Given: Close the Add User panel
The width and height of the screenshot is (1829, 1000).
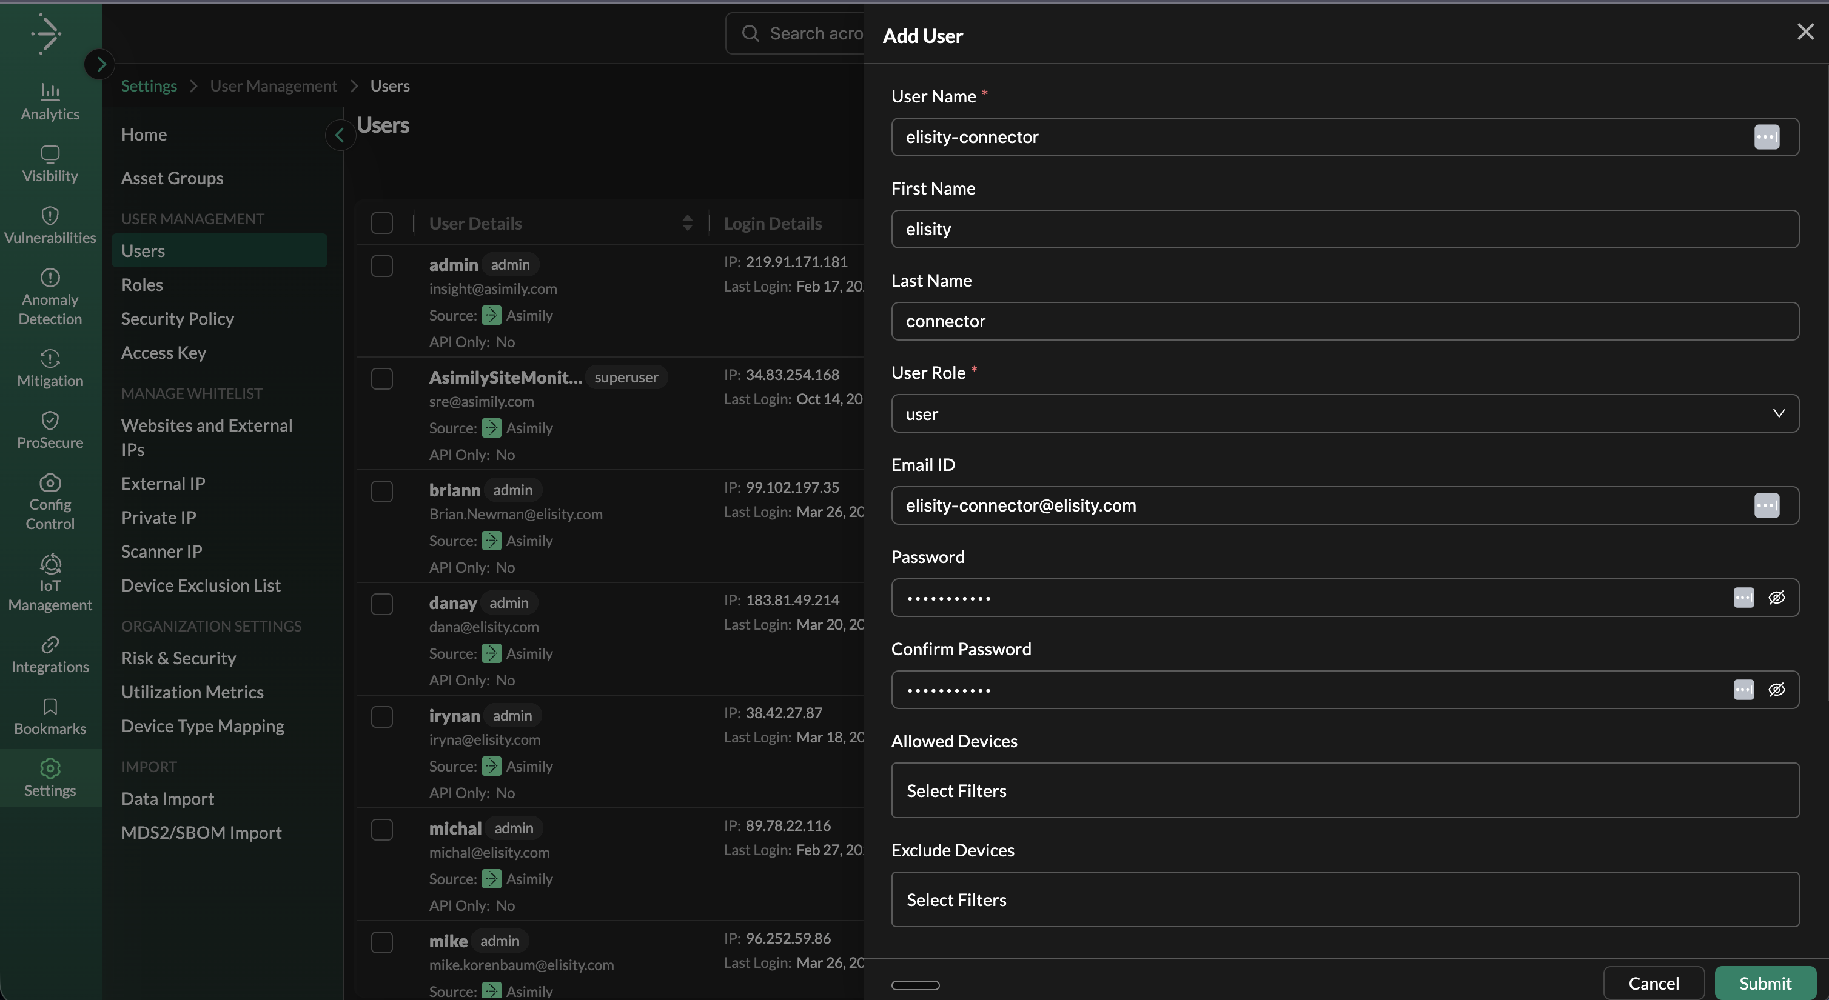Looking at the screenshot, I should pyautogui.click(x=1805, y=32).
